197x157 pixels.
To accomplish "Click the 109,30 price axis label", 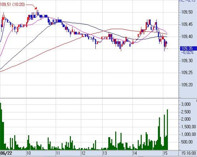I will (x=187, y=61).
